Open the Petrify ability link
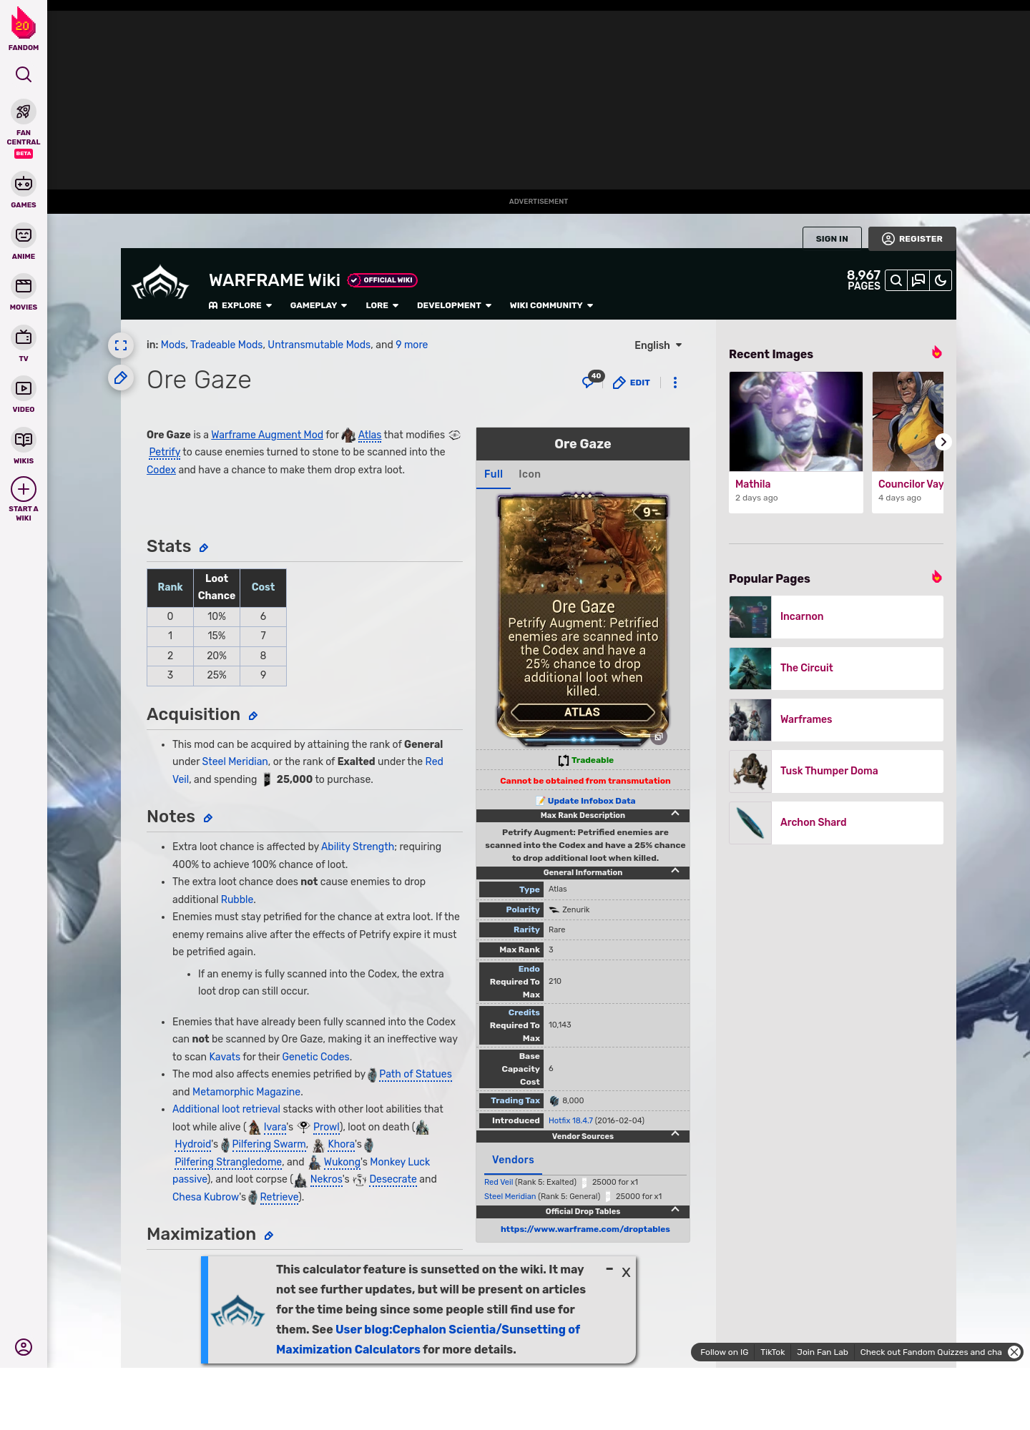This screenshot has width=1030, height=1430. [x=165, y=452]
